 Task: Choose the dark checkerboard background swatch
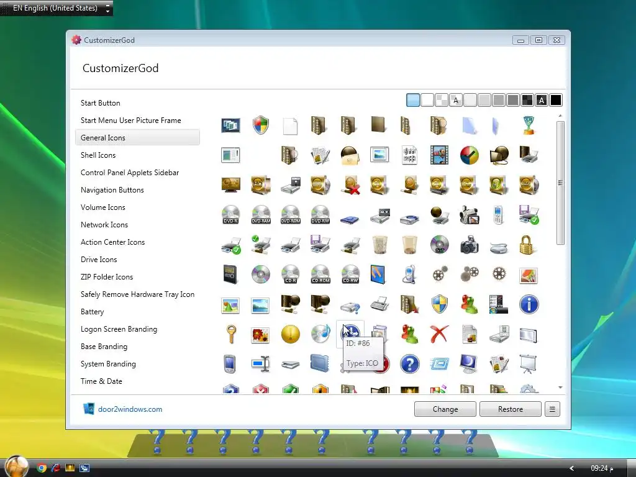[527, 100]
